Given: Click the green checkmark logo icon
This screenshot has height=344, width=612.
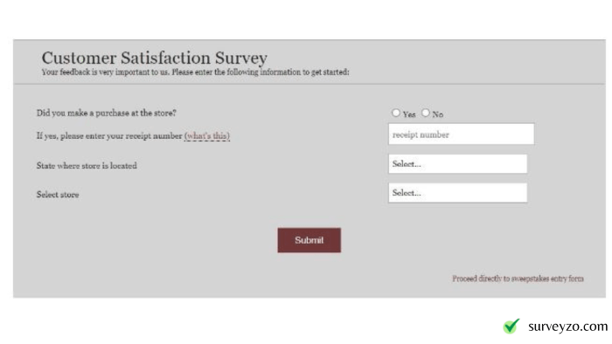Looking at the screenshot, I should (x=511, y=326).
